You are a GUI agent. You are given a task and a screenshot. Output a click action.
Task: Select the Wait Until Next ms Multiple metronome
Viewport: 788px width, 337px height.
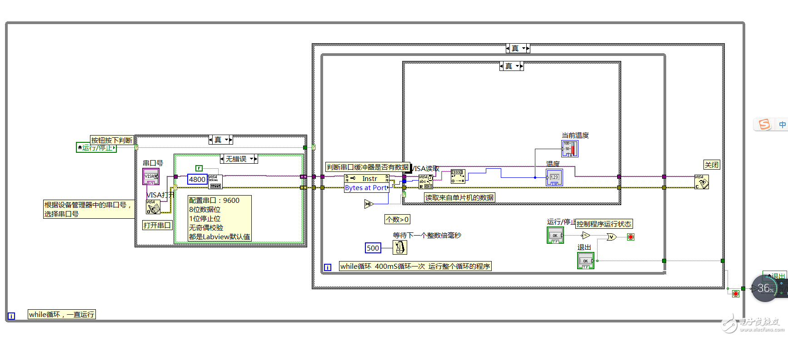[400, 247]
